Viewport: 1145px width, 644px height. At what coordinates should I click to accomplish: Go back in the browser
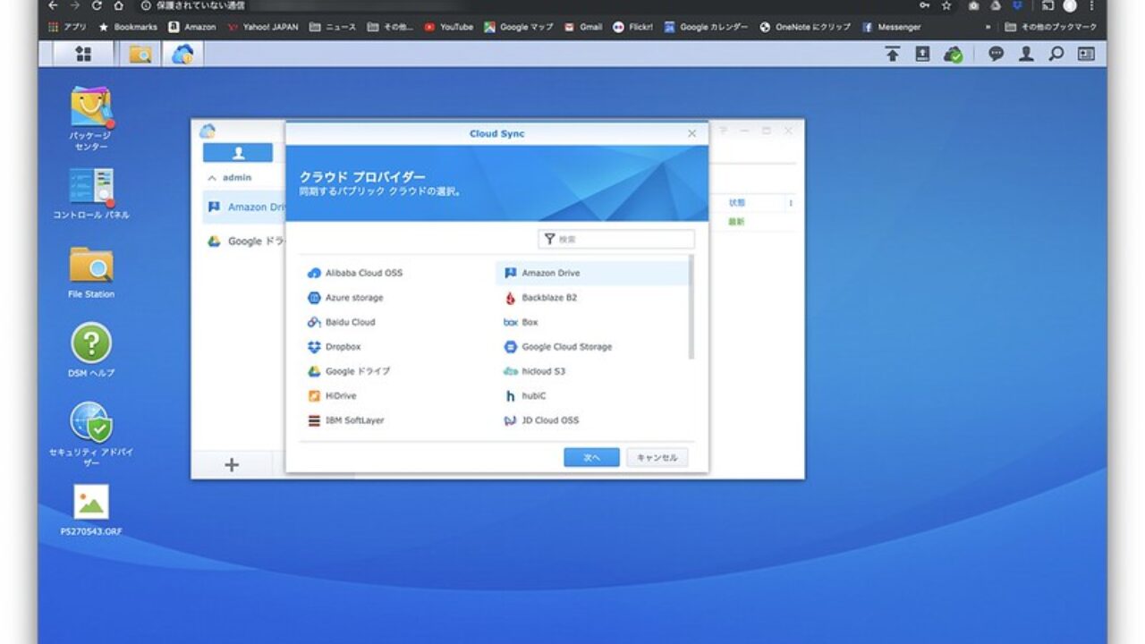[53, 5]
